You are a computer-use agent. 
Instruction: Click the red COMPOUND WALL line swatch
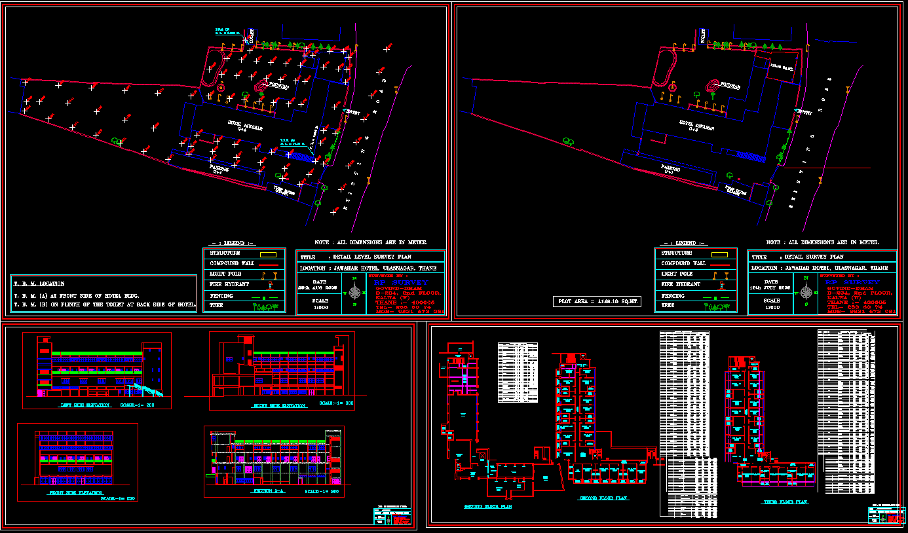(269, 263)
